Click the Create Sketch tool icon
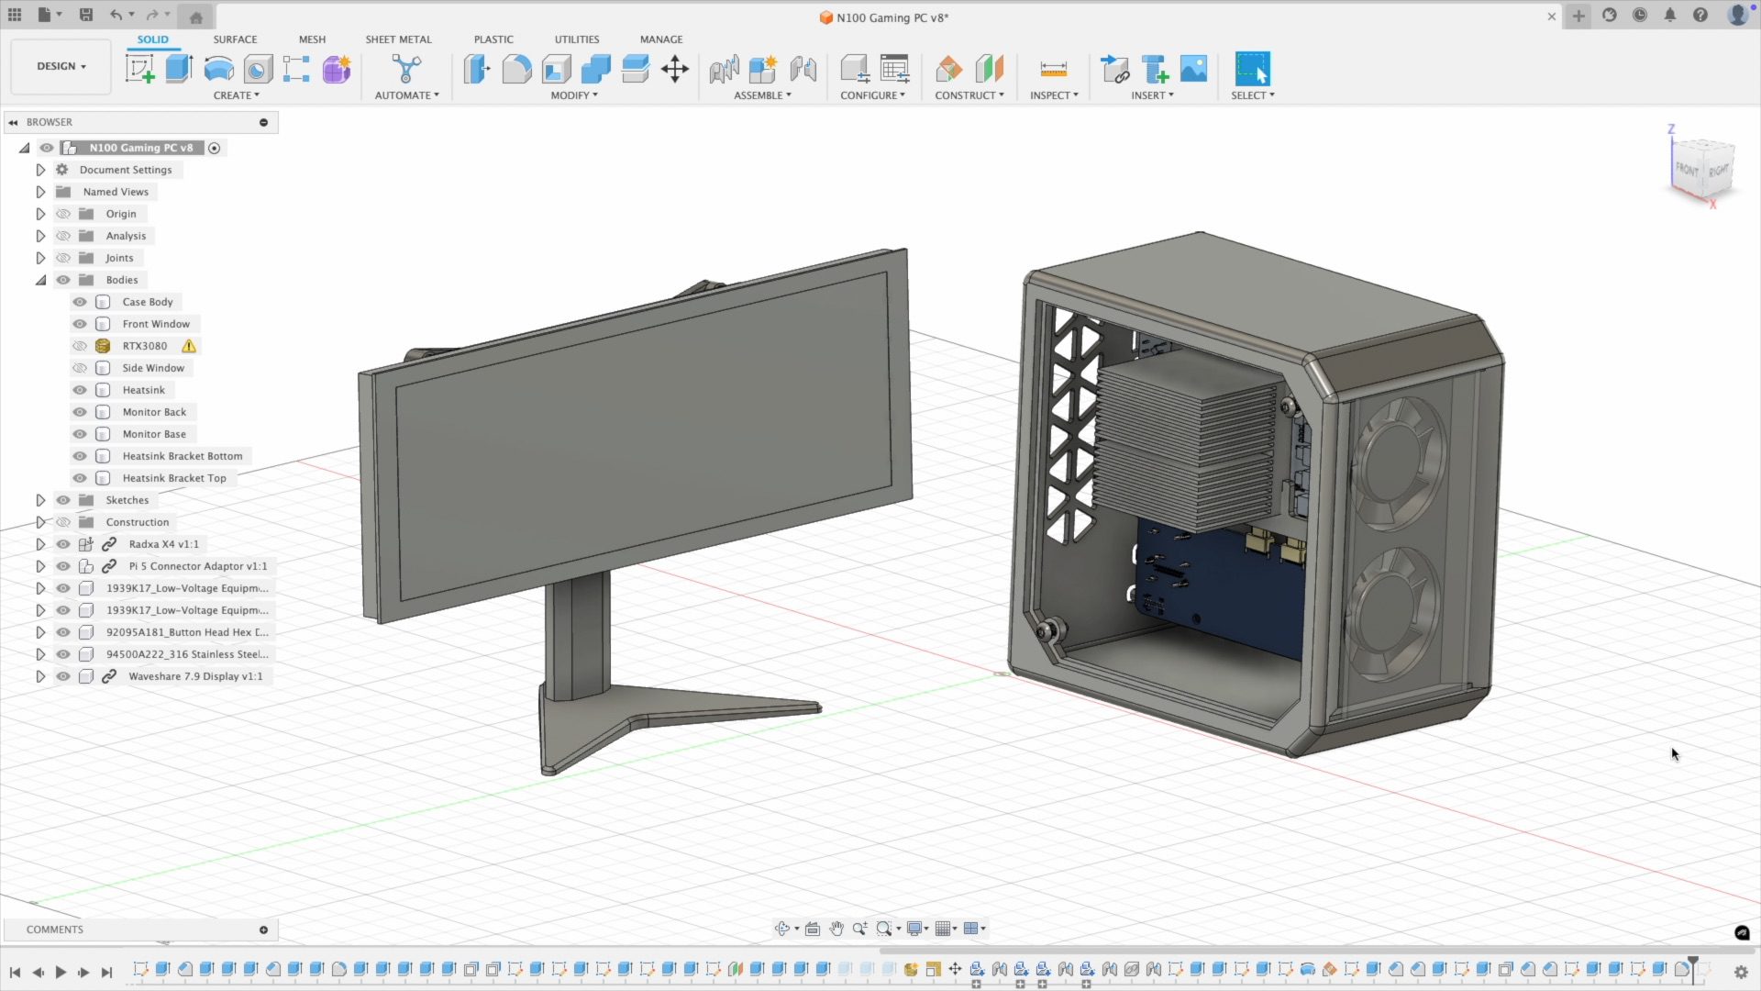The image size is (1761, 991). (x=139, y=69)
